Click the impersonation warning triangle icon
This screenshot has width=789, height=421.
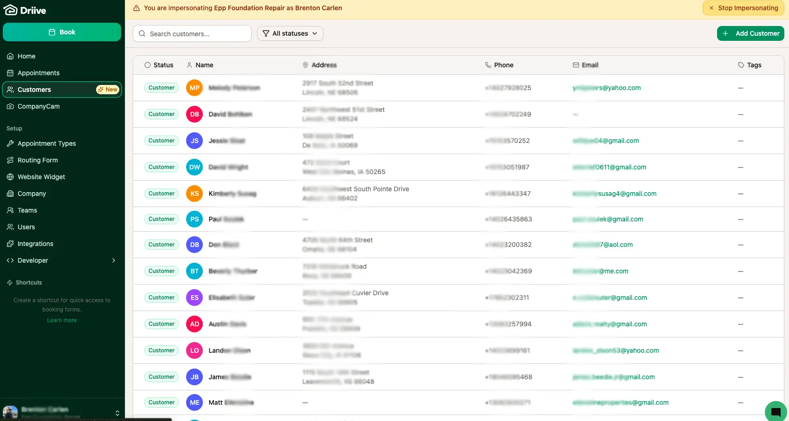point(136,8)
